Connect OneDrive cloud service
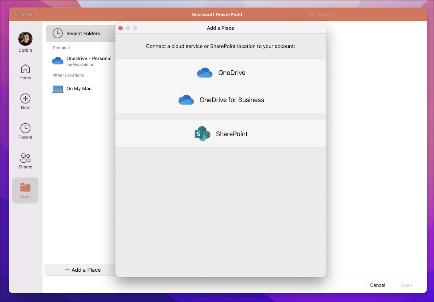 coord(221,73)
